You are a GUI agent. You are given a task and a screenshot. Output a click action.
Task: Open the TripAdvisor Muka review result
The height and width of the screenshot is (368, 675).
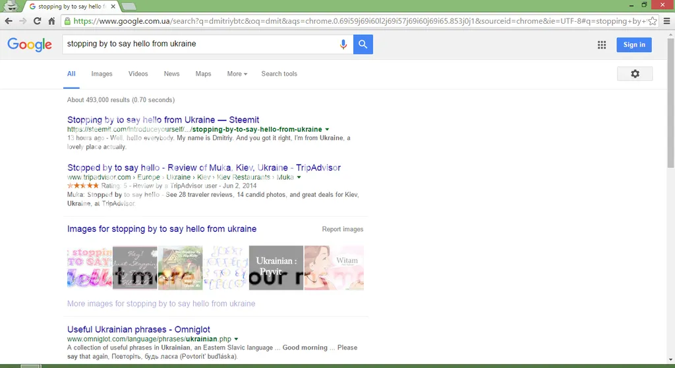[204, 168]
